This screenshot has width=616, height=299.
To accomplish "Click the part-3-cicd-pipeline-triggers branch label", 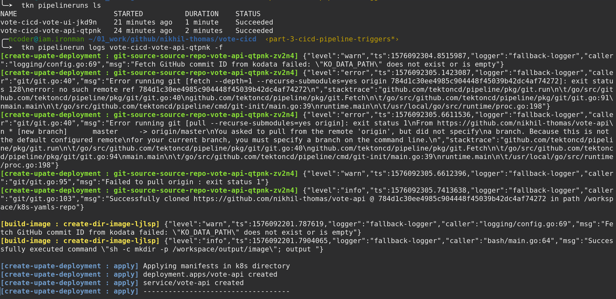I will point(332,39).
